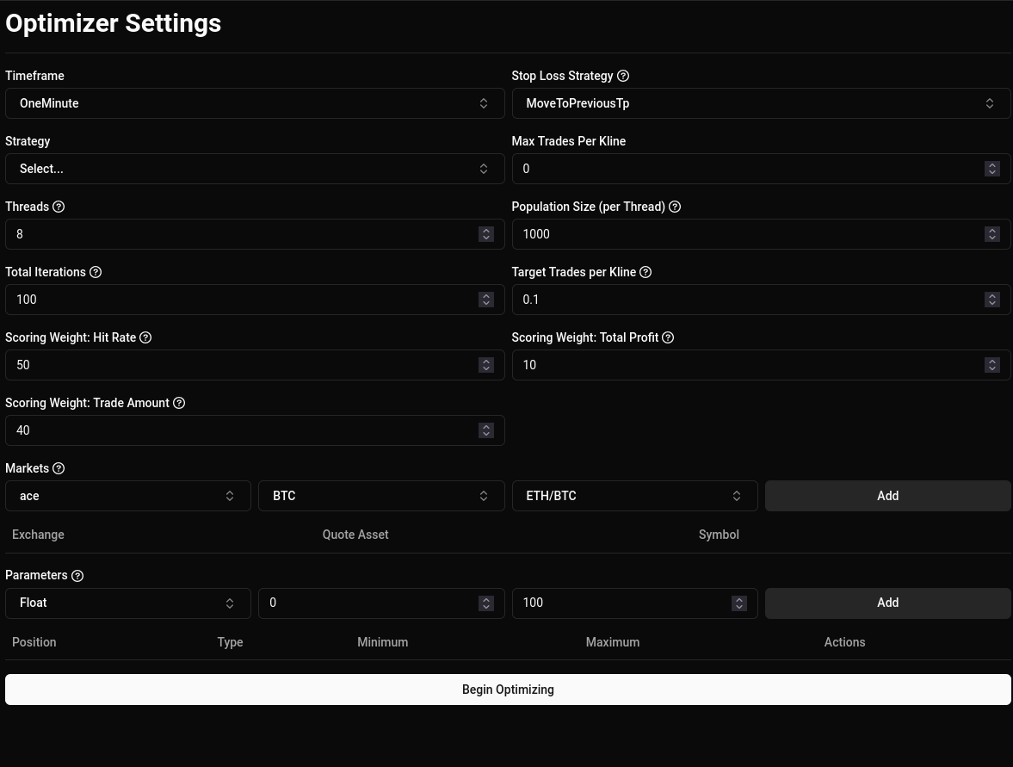Increment the Threads value with the up arrow
Viewport: 1013px width, 767px height.
(486, 230)
